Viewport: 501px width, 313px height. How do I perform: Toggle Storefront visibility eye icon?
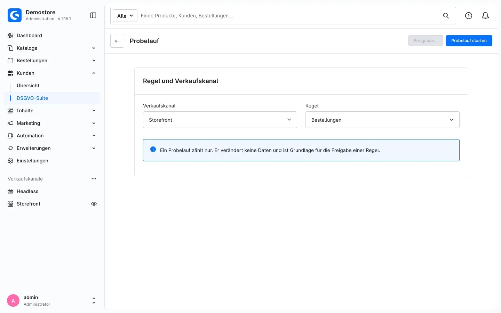coord(94,204)
